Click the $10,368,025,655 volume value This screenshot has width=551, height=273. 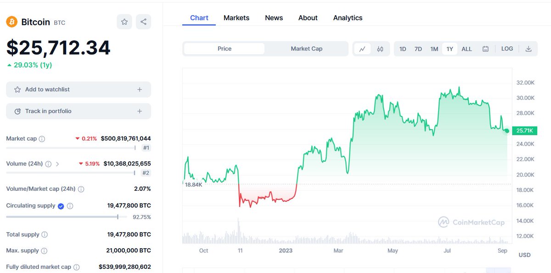(x=127, y=164)
